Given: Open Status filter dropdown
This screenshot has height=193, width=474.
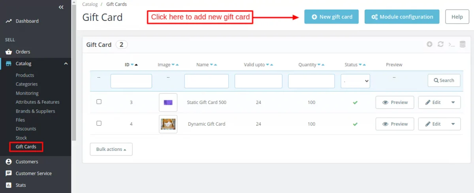Looking at the screenshot, I should (355, 81).
